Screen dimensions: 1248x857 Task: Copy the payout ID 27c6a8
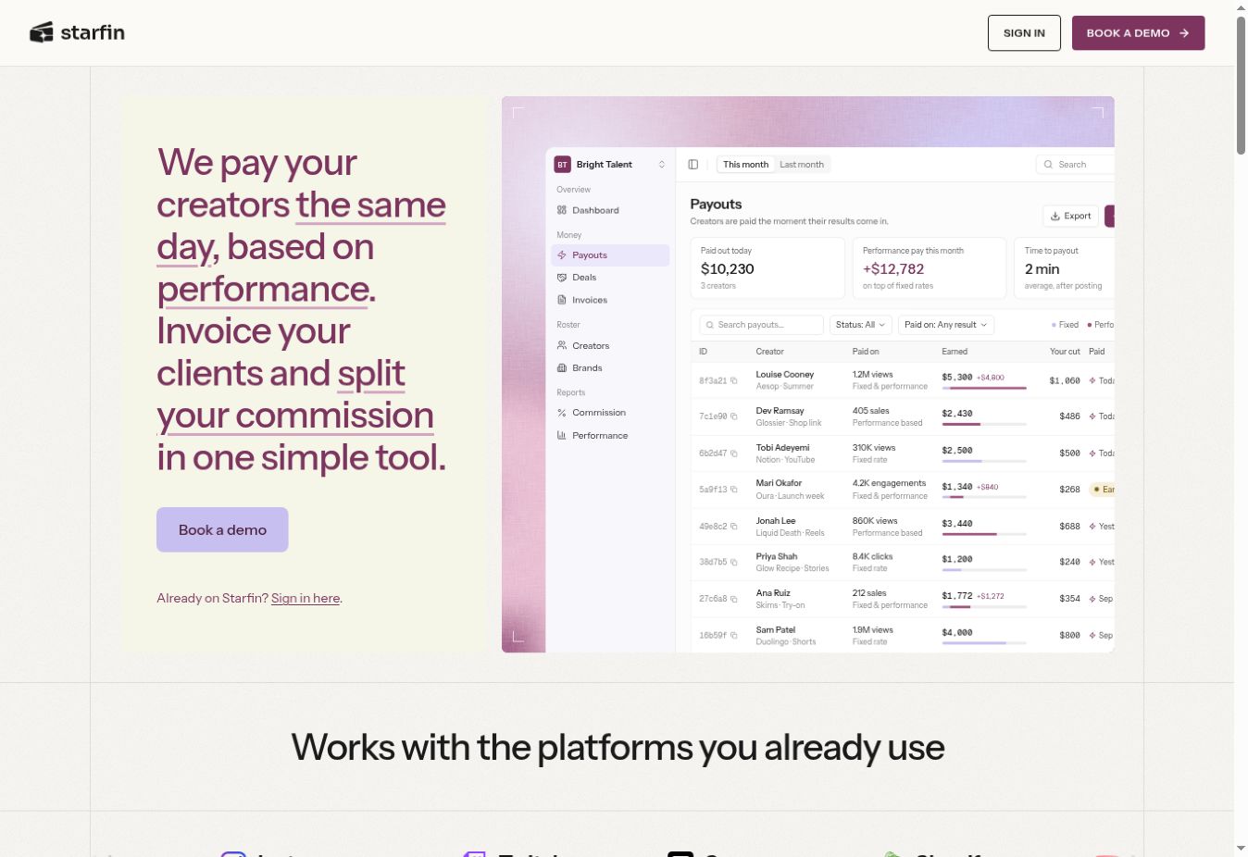tap(734, 599)
